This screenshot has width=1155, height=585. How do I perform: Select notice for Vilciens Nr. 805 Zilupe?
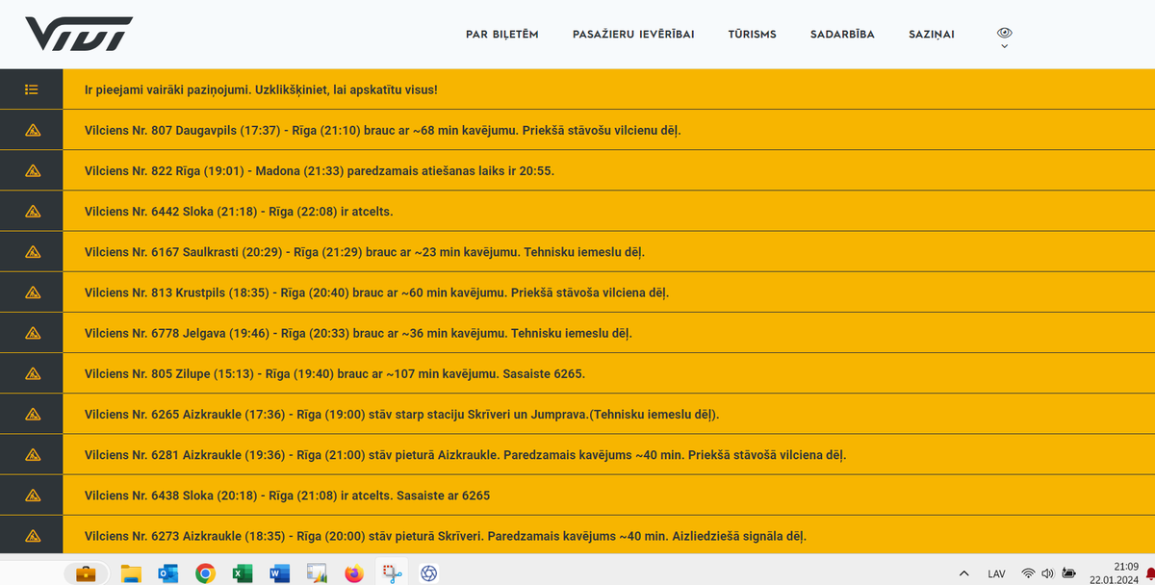pyautogui.click(x=608, y=373)
